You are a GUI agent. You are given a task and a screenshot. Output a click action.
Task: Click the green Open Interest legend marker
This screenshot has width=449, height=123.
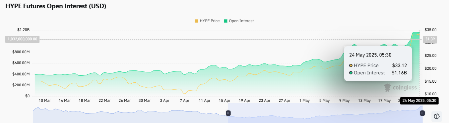(226, 21)
